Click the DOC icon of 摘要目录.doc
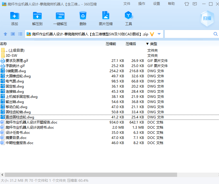The image size is (219, 184). tap(2, 138)
